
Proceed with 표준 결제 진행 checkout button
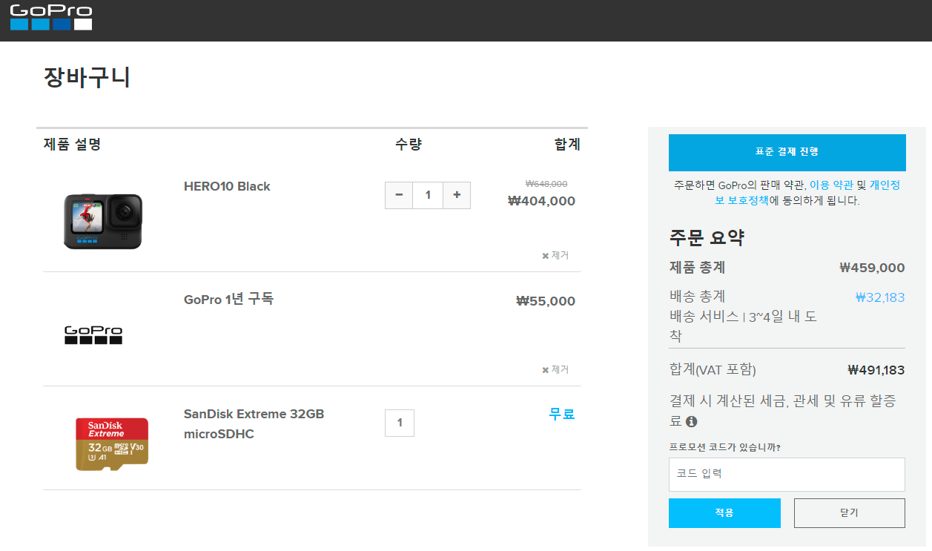787,153
